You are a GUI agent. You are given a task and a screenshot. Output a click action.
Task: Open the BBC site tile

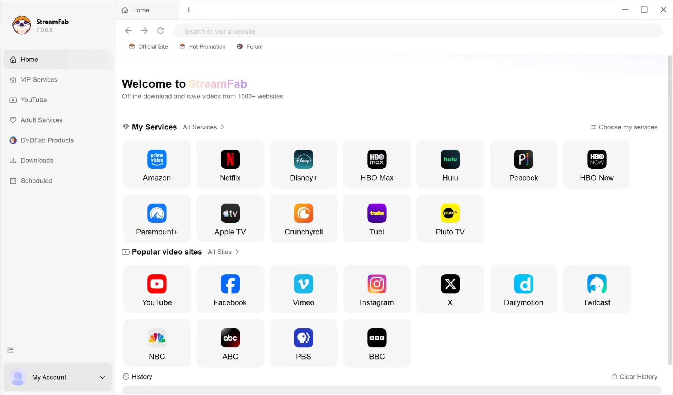[x=377, y=343]
